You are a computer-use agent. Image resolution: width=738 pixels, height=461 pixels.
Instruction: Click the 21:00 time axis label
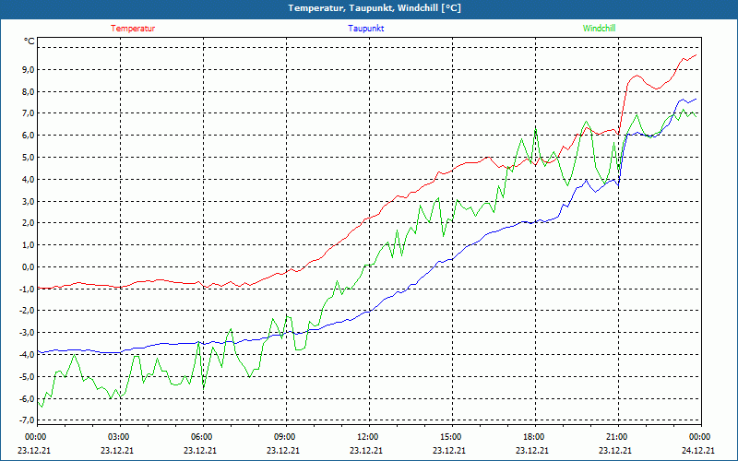pyautogui.click(x=617, y=437)
